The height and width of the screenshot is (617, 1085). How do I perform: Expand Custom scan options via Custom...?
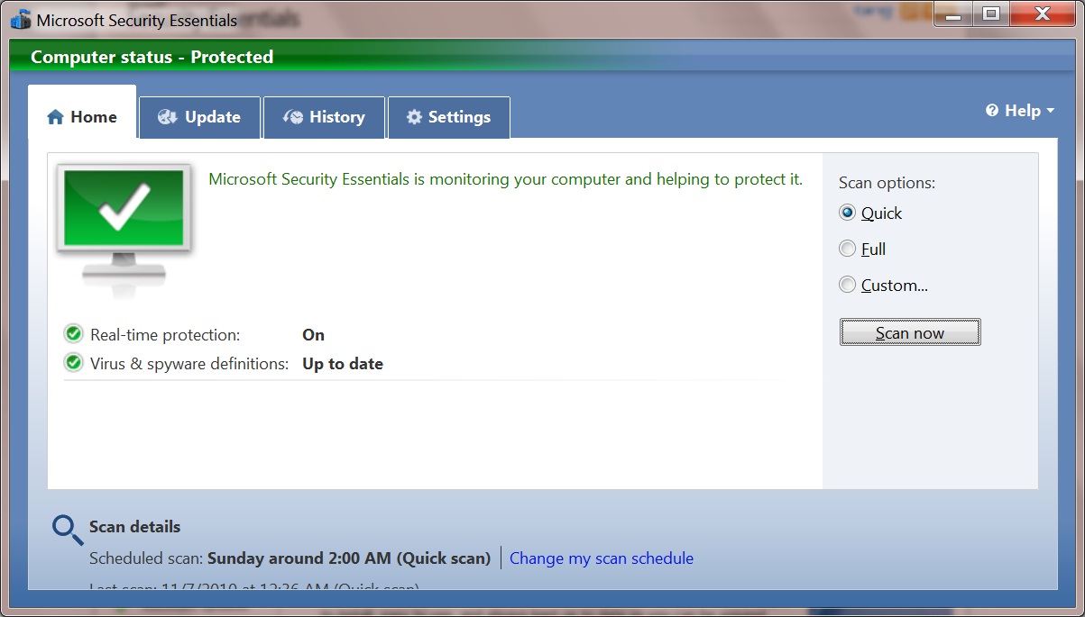(x=894, y=285)
